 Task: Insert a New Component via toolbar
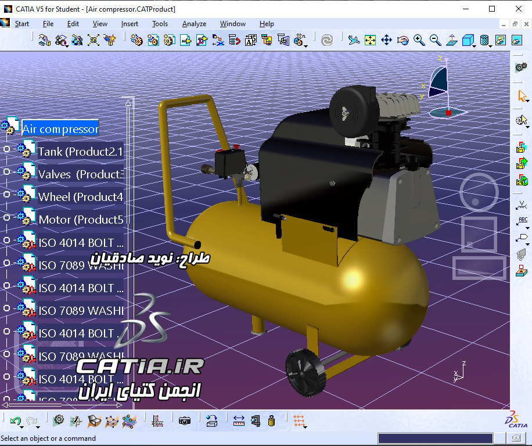coord(137,40)
